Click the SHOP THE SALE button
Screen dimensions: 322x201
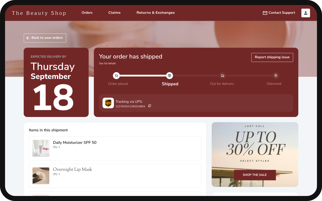255,175
